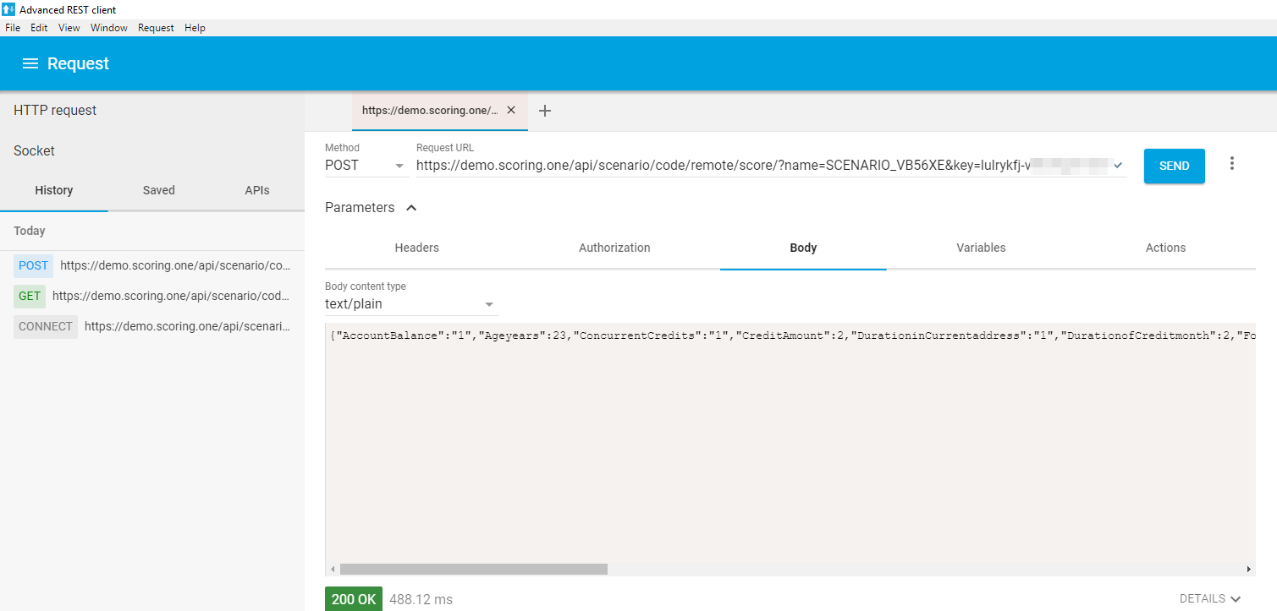Open the three-dot request options menu
Viewport: 1277px width, 611px height.
[x=1231, y=164]
